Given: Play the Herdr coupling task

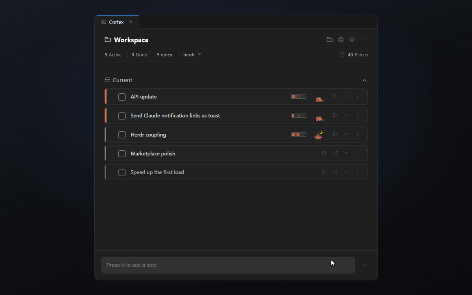Looking at the screenshot, I should 335,134.
